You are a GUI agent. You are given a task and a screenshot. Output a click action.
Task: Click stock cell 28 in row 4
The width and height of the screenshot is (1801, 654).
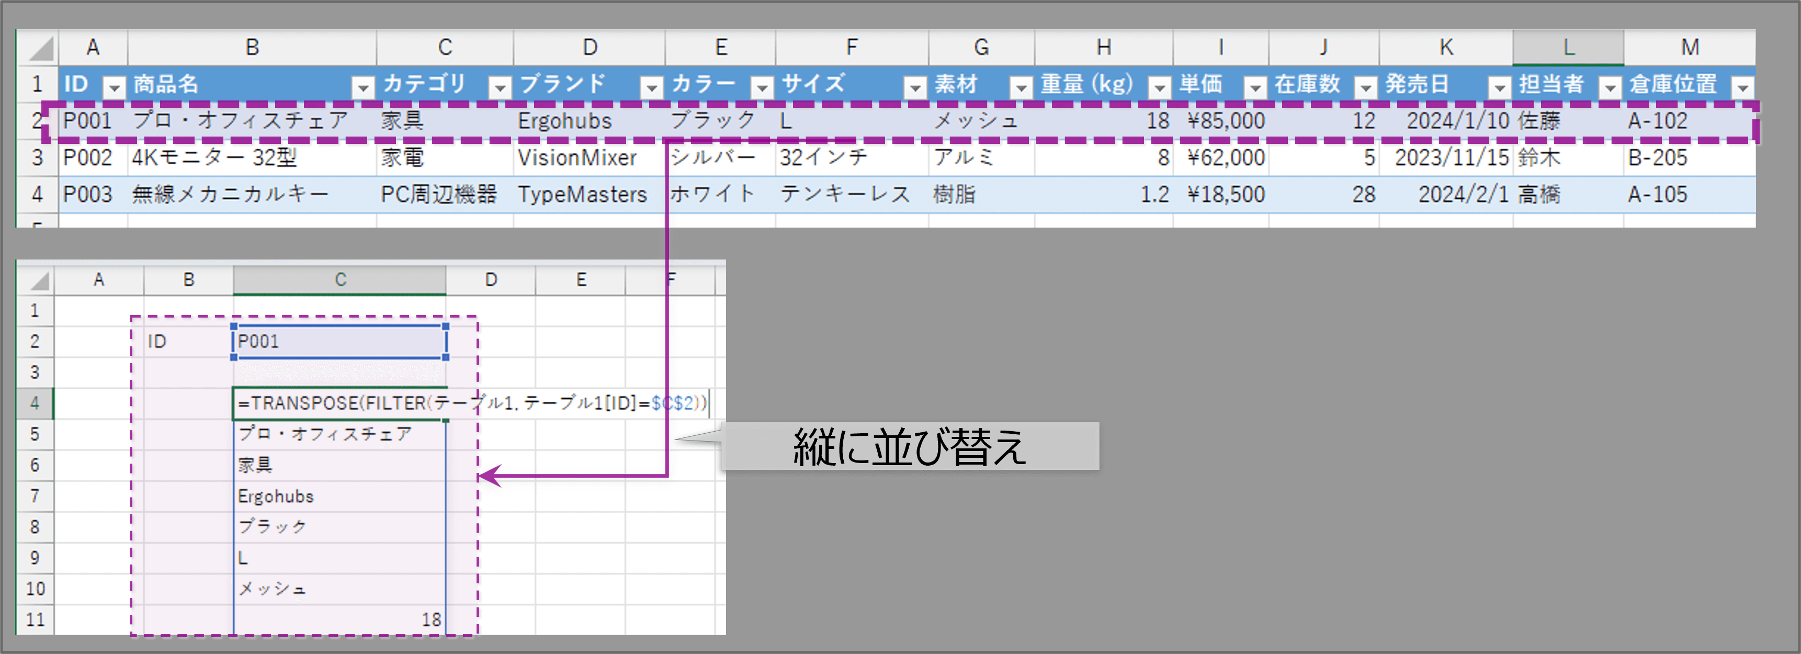tap(1323, 195)
